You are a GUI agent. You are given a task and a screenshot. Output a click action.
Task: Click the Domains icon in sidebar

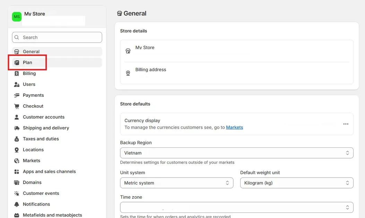[x=17, y=182]
